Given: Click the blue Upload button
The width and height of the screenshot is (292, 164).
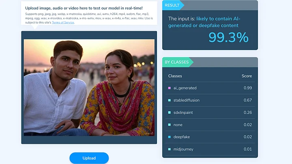Looking at the screenshot, I should coord(89,158).
